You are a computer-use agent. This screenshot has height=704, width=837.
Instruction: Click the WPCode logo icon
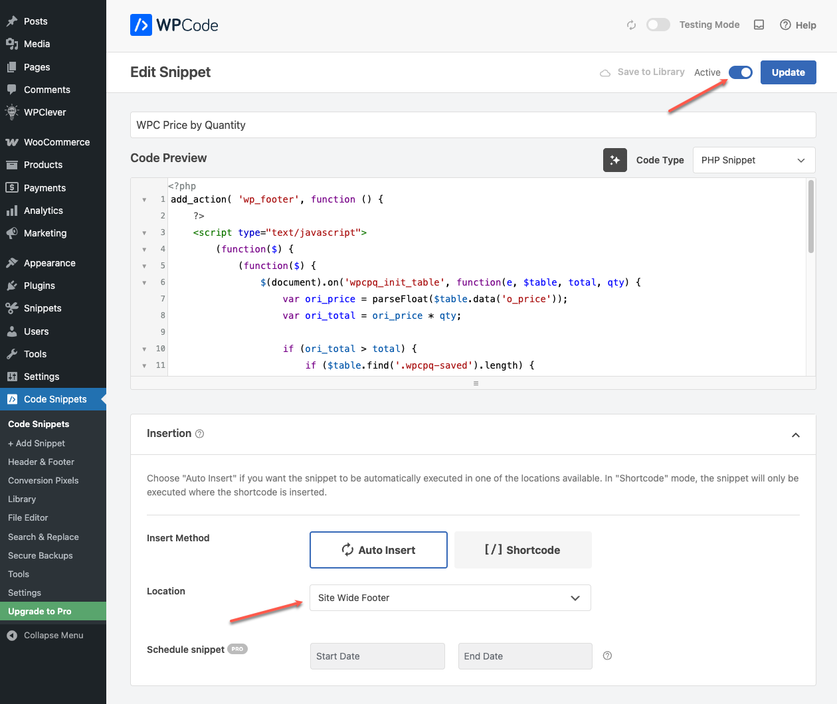[x=141, y=25]
